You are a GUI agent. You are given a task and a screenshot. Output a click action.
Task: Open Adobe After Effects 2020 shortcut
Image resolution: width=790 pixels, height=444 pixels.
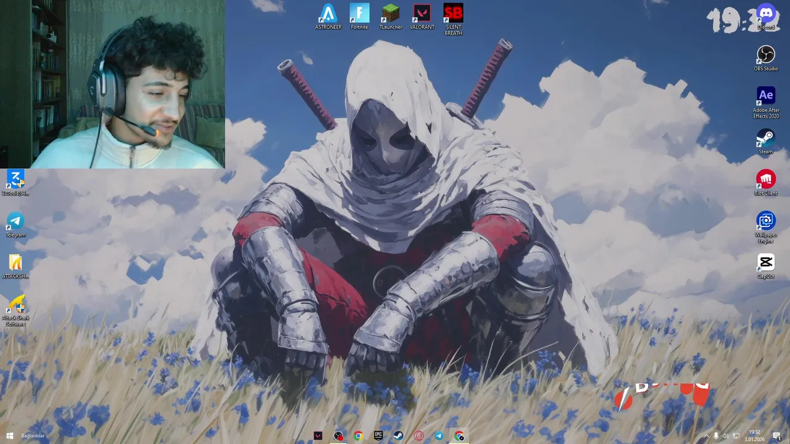point(766,102)
